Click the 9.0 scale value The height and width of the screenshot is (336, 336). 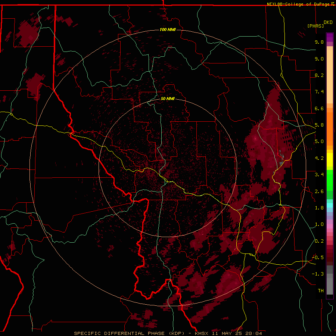tap(319, 59)
